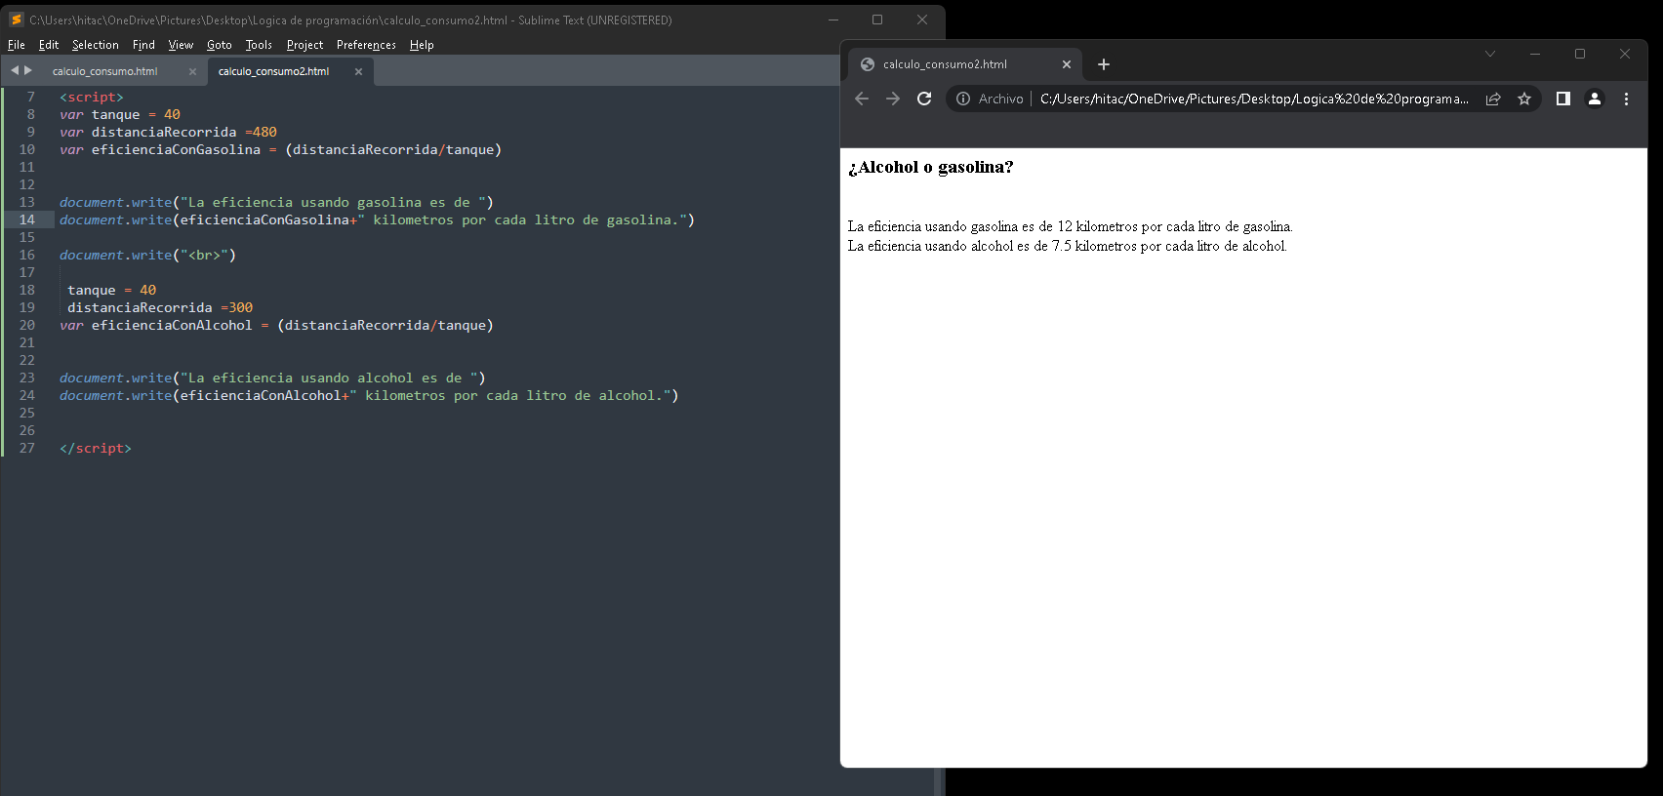Image resolution: width=1663 pixels, height=796 pixels.
Task: Open the browser profile icon
Action: point(1595,99)
